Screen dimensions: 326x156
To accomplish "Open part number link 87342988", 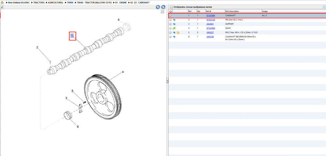I will pos(211,28).
